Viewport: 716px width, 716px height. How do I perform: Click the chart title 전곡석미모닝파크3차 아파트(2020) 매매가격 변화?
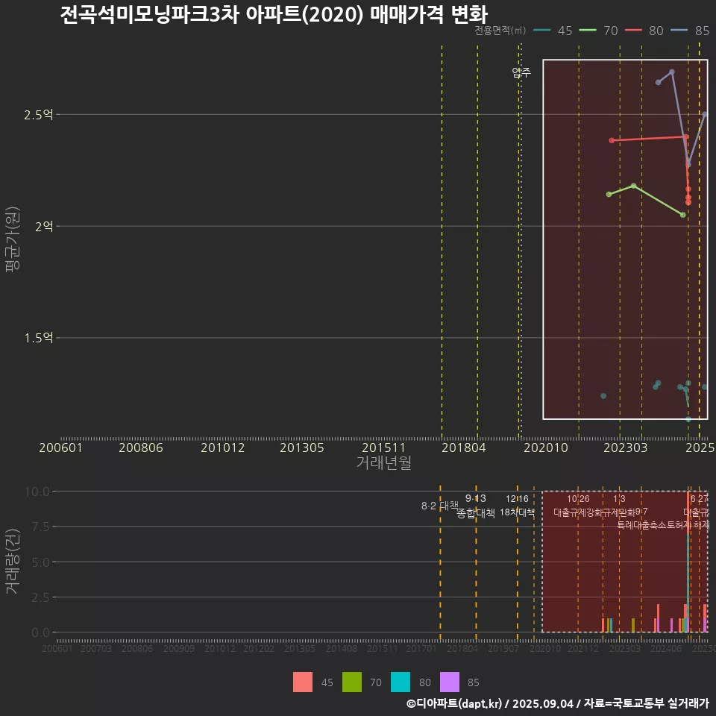coord(274,14)
